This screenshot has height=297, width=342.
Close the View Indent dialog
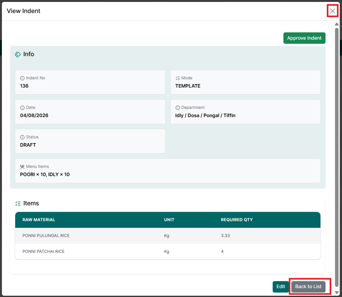click(x=332, y=11)
